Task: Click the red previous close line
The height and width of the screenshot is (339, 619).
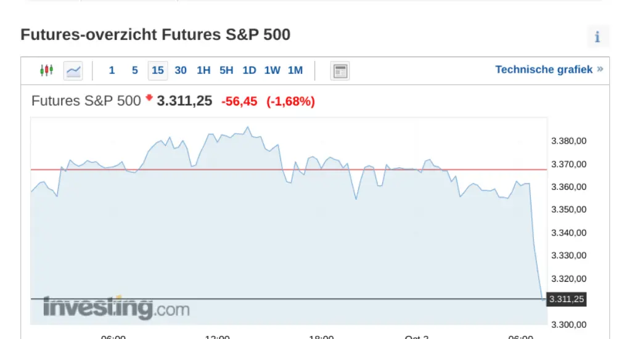Action: point(289,169)
